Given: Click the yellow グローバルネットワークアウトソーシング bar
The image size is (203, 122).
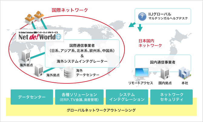Looking at the screenshot, I should [101, 110].
